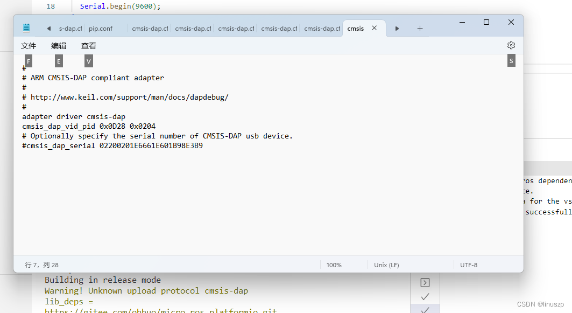The height and width of the screenshot is (313, 572).
Task: Click the 100% zoom level control
Action: (x=334, y=265)
